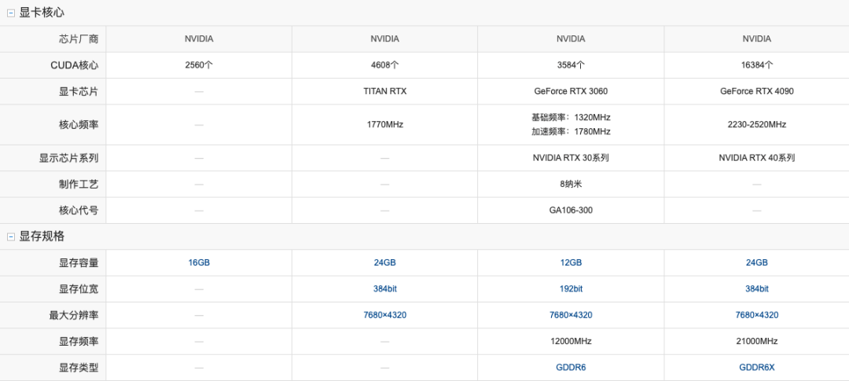Click the 1770MHz core frequency value

tap(385, 124)
